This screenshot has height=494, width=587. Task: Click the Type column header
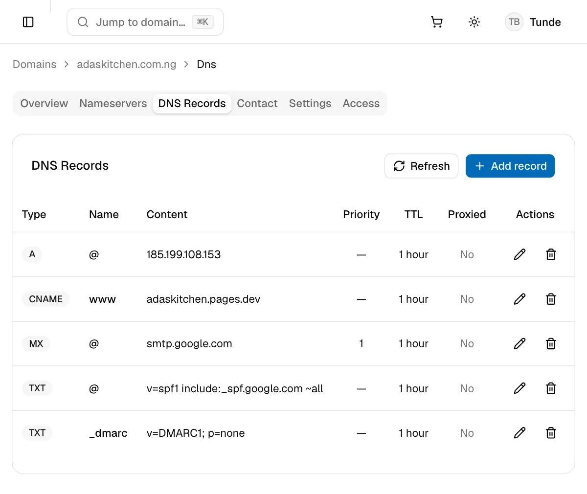coord(34,214)
